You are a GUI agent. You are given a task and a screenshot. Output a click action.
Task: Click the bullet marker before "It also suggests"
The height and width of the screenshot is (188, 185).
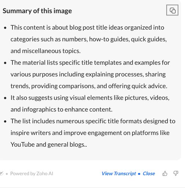5,98
